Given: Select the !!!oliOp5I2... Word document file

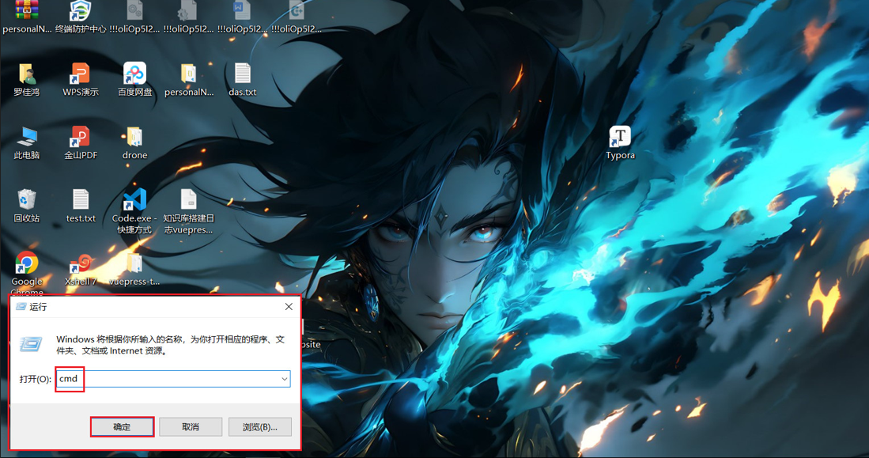Looking at the screenshot, I should point(242,11).
